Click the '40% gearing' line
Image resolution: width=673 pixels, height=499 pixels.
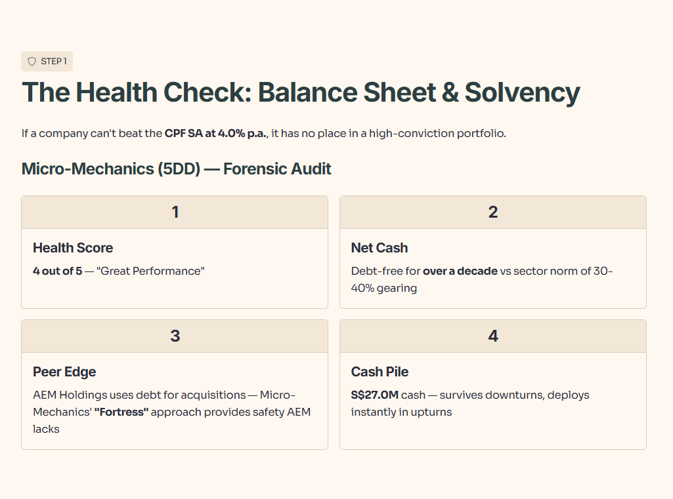(383, 288)
